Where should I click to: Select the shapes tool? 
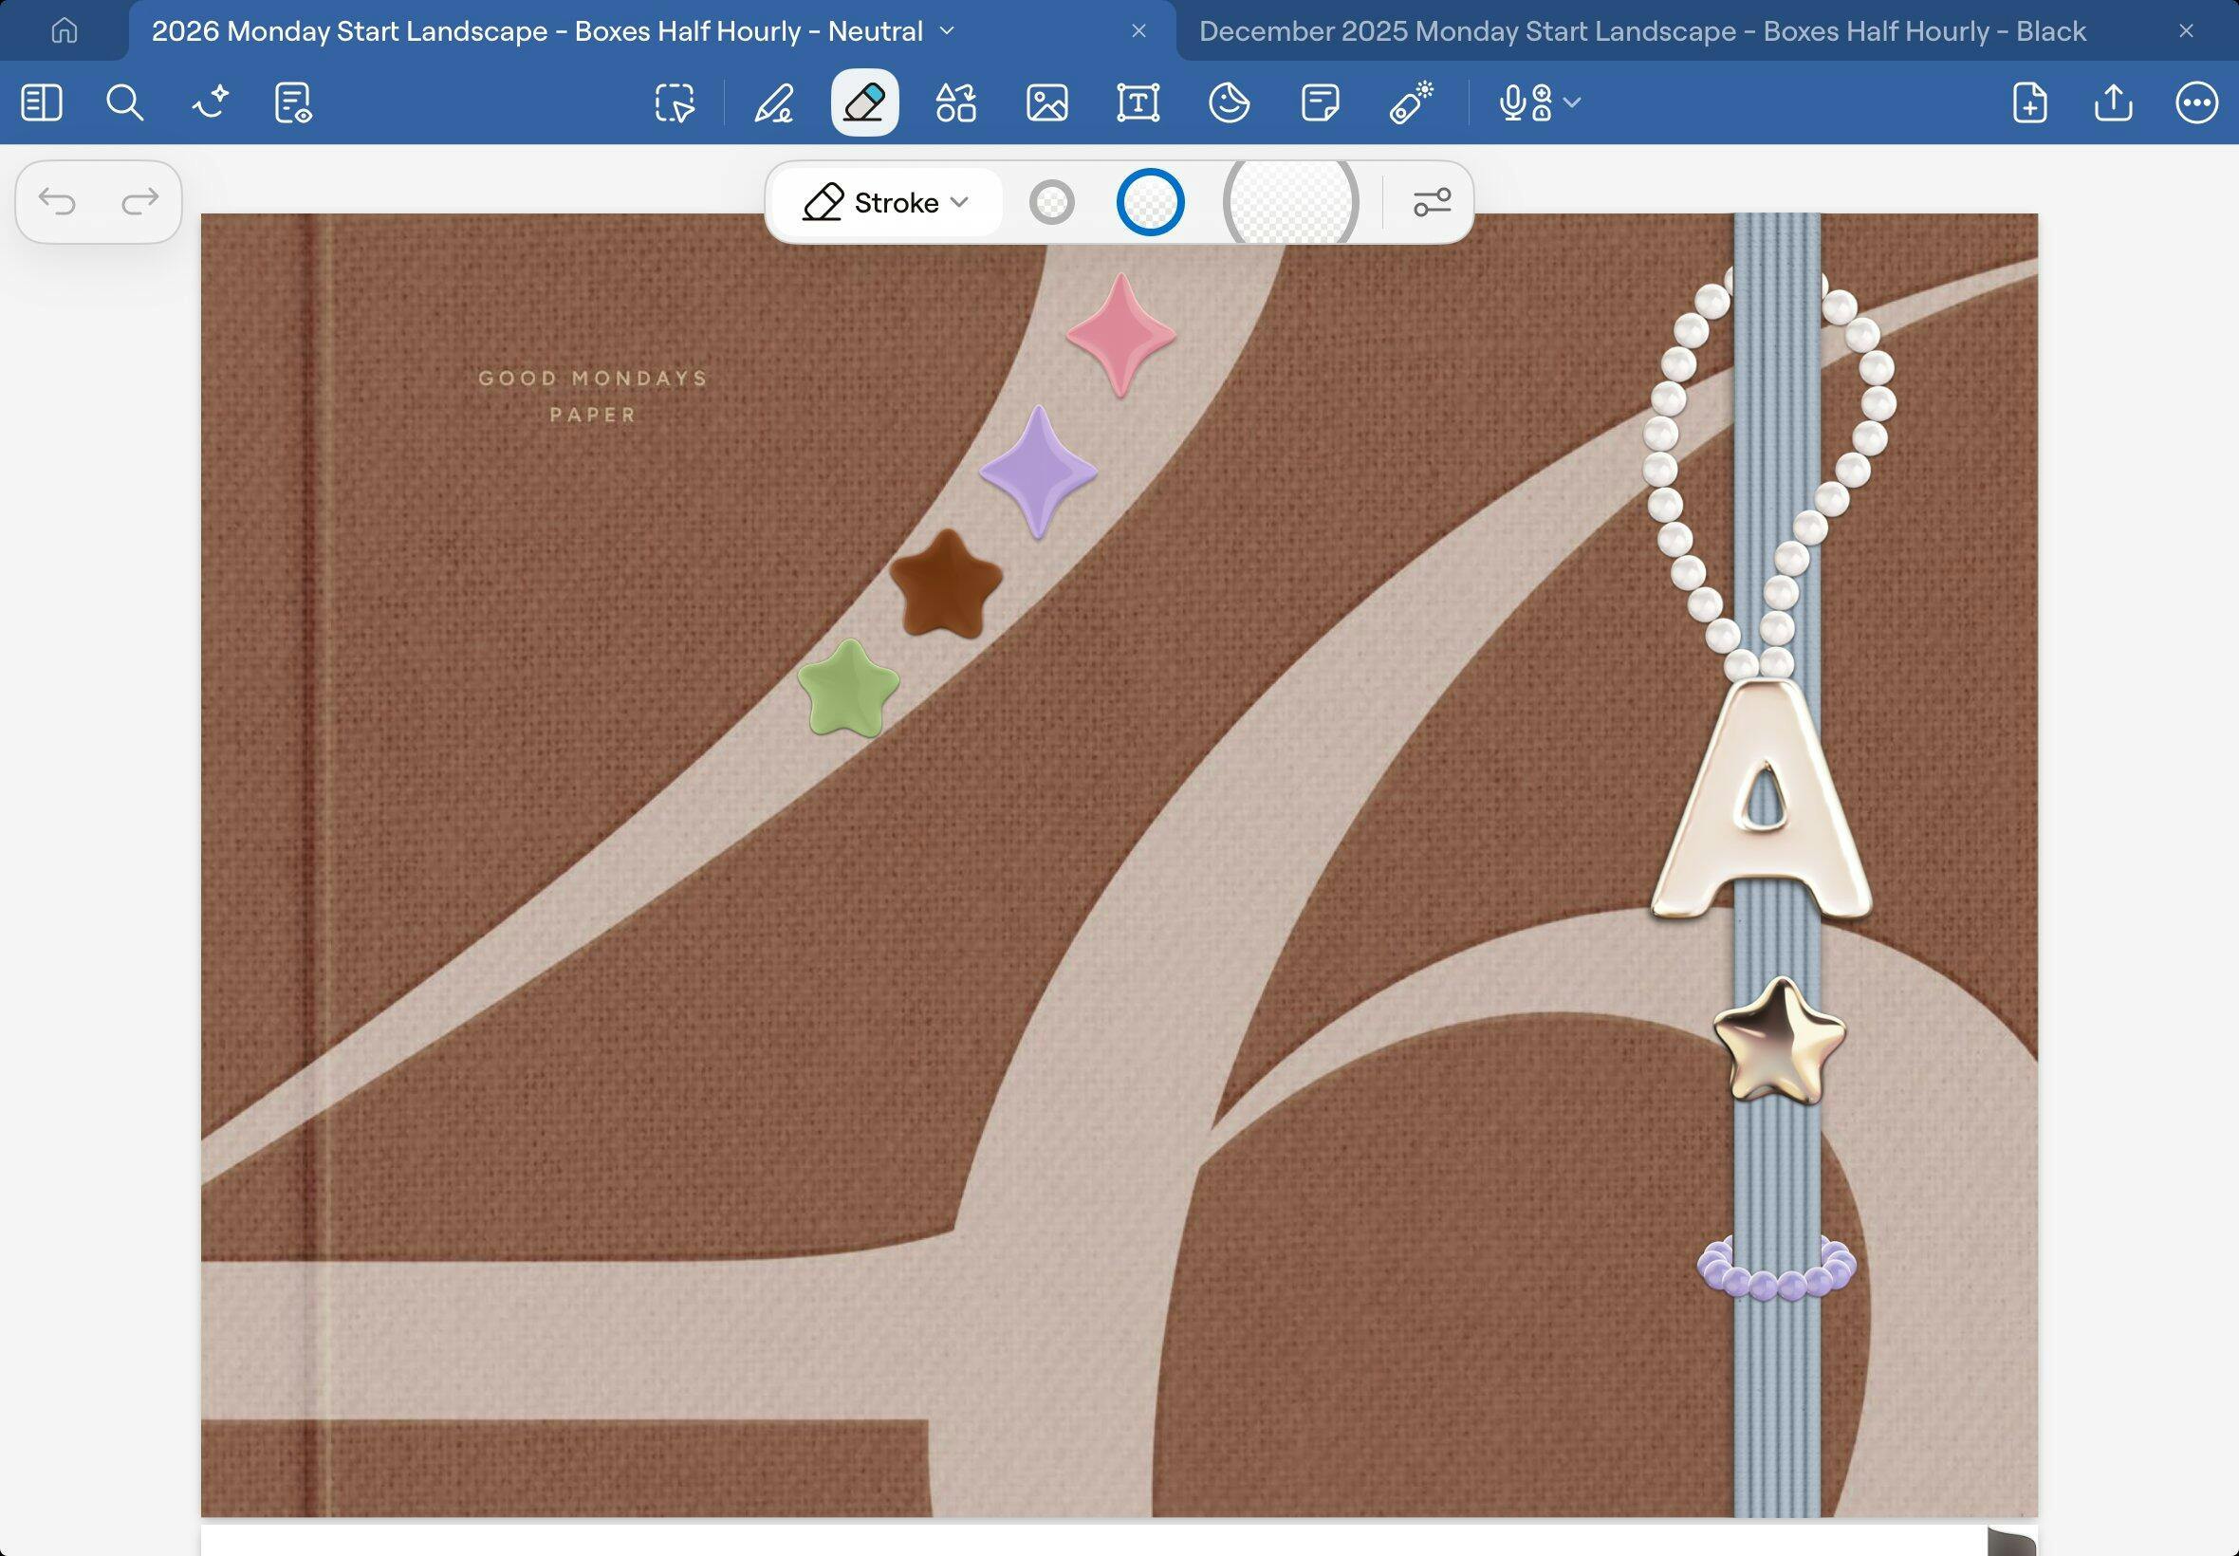(955, 102)
